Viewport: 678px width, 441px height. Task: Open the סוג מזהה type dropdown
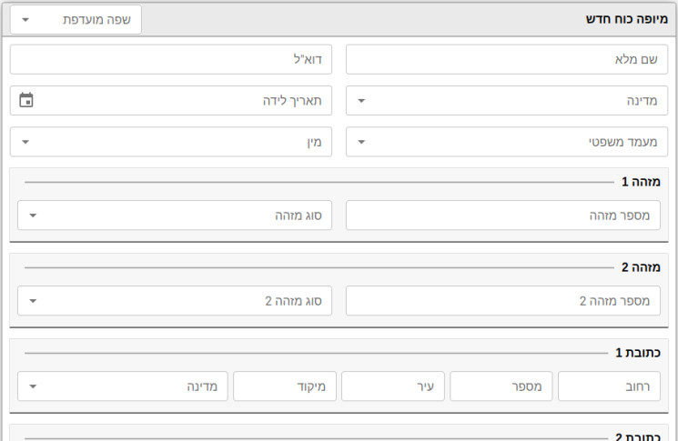[175, 215]
